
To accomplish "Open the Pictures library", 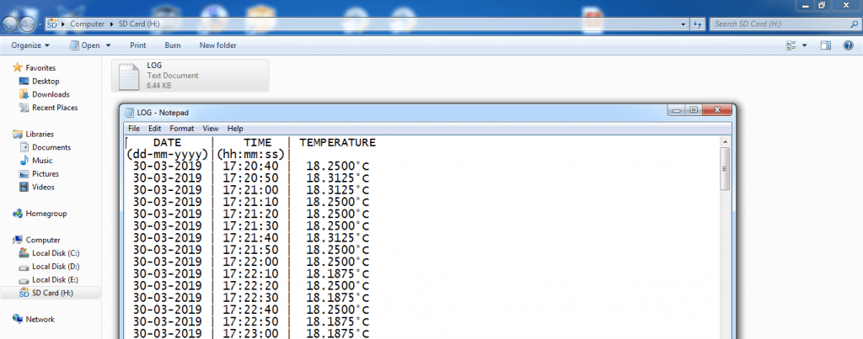I will point(46,173).
